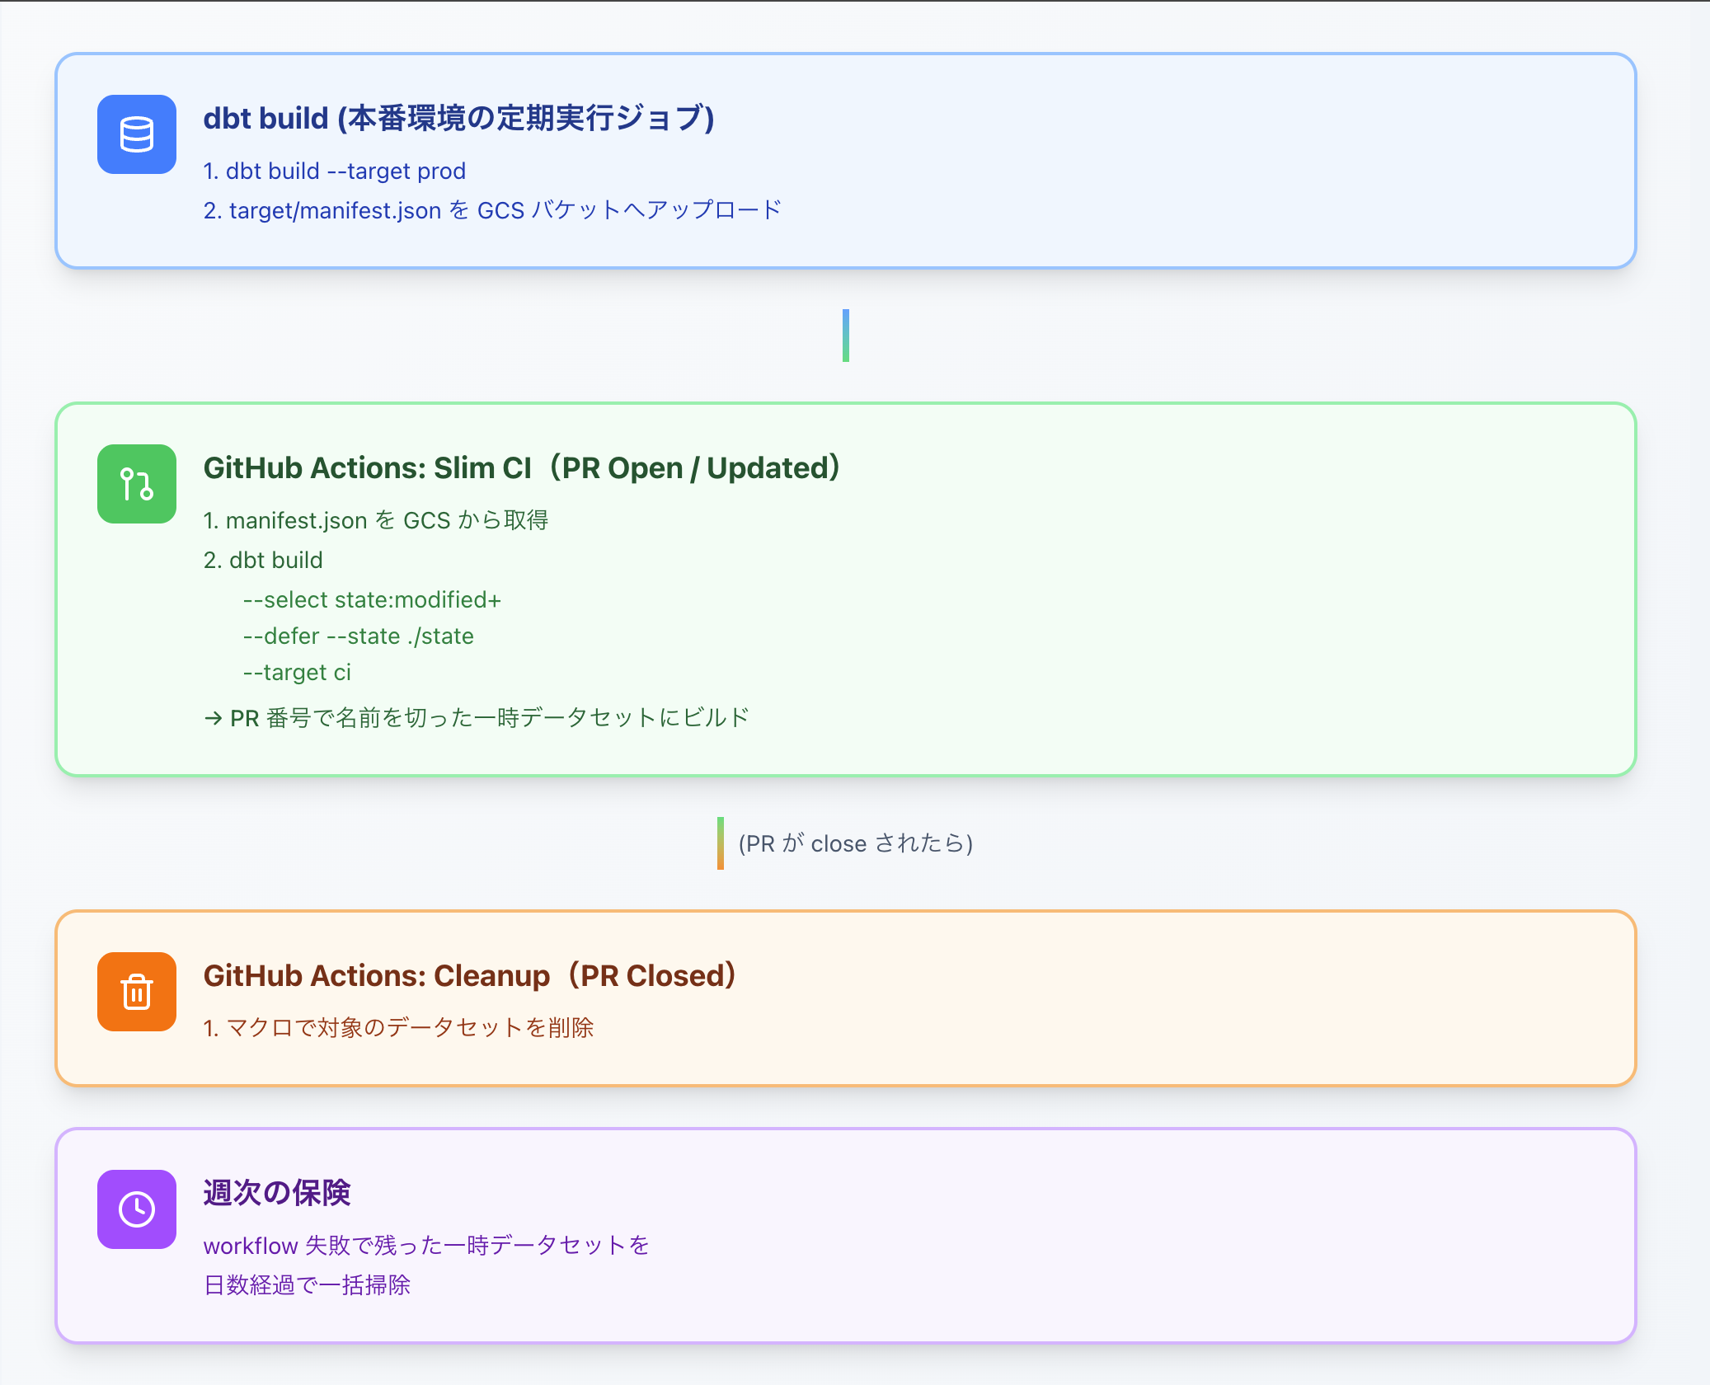Click the line starting with "workflow"

[x=427, y=1246]
